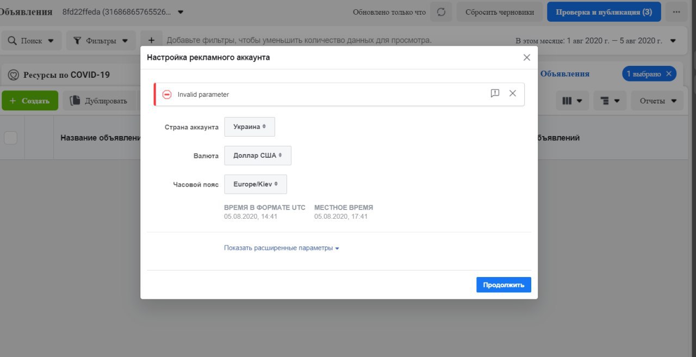Open the Europe/Kiev timezone dropdown
The image size is (696, 357).
(256, 184)
